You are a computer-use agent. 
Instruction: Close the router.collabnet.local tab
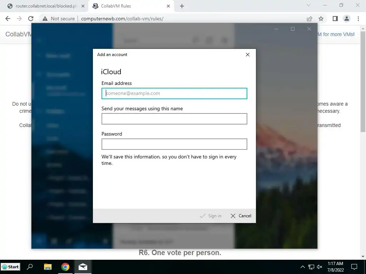click(x=83, y=6)
